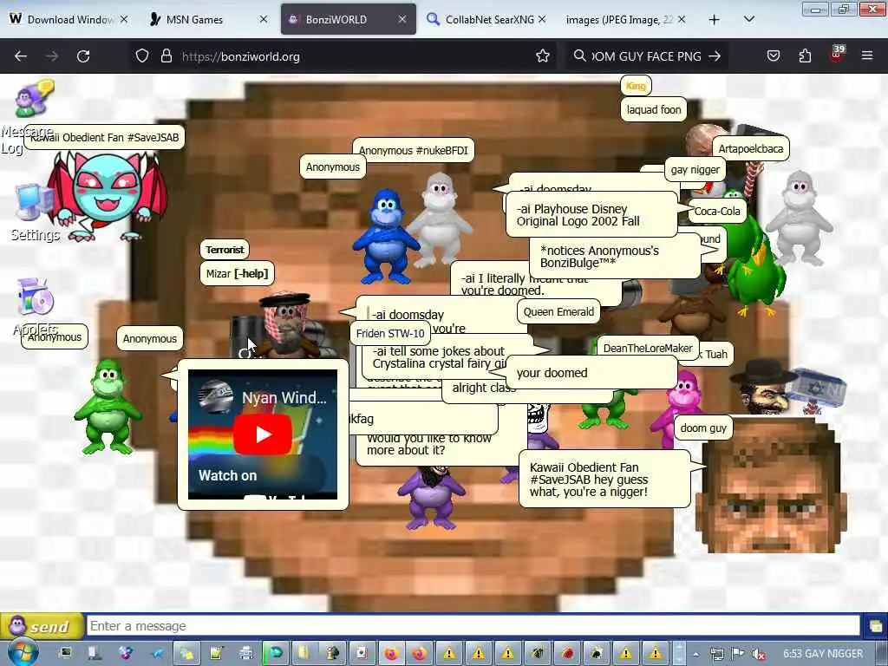Screen dimensions: 888x666
Task: Click the doom guy name tag
Action: pyautogui.click(x=703, y=428)
